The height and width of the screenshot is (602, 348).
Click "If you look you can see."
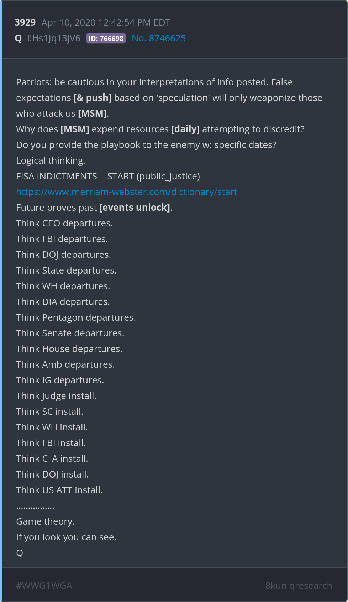pos(66,537)
